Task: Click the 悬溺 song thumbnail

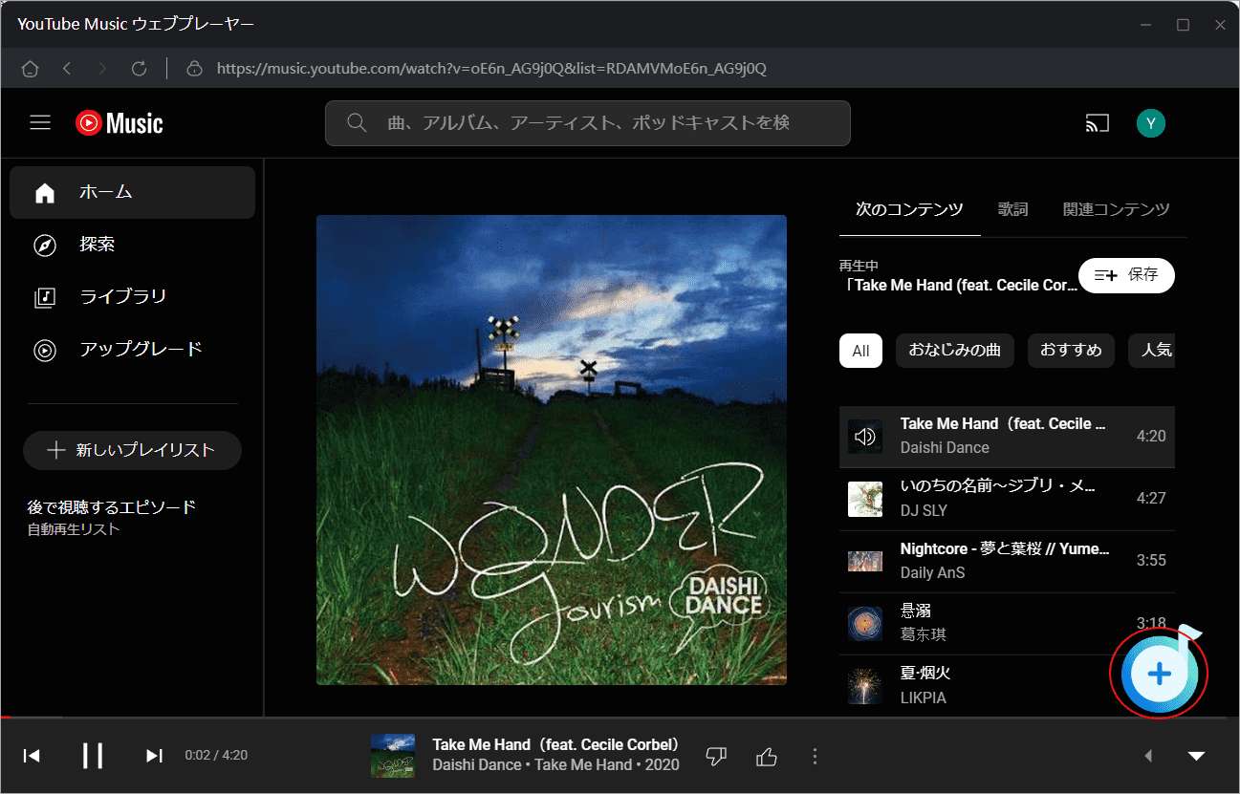Action: click(865, 624)
